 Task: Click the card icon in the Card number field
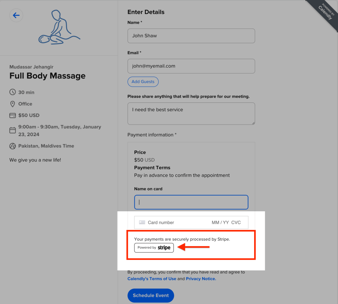(142, 222)
